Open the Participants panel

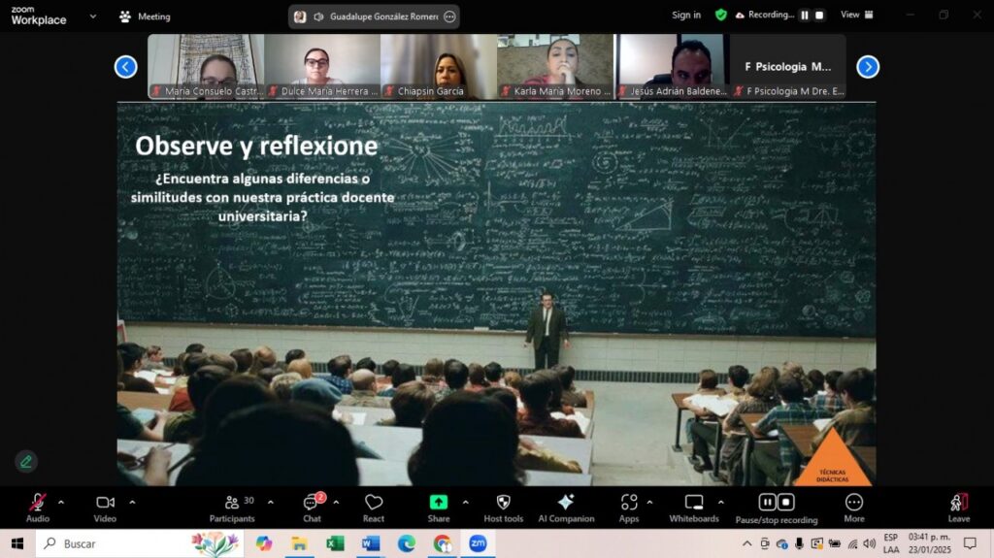(232, 509)
